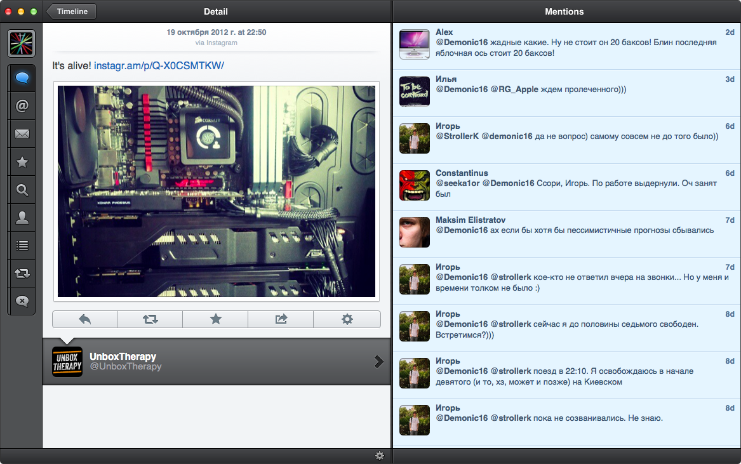Retweet the It's alive tweet
The image size is (741, 464).
[x=150, y=319]
